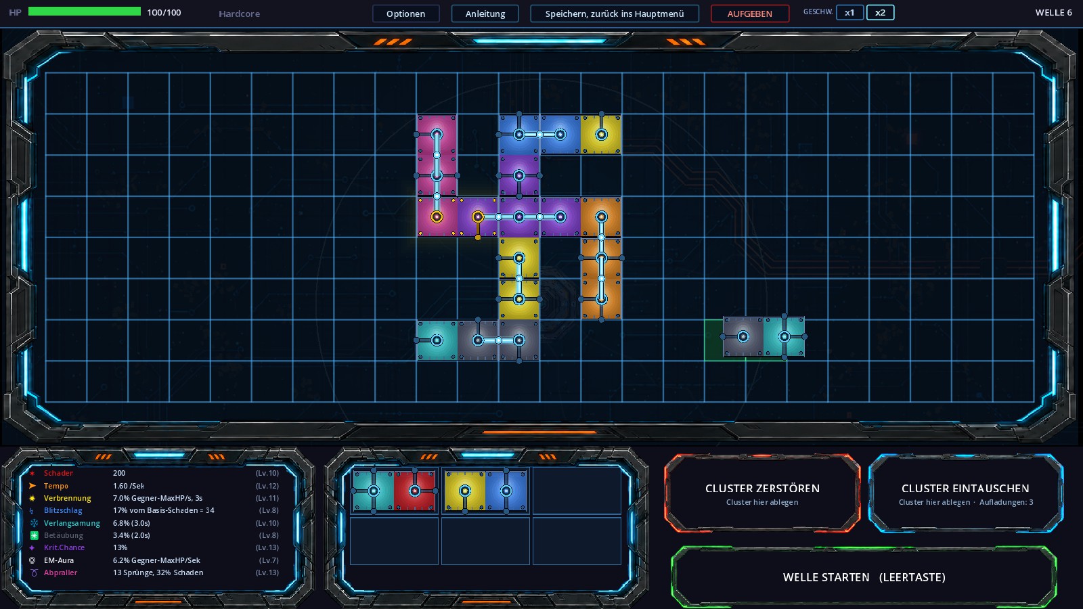Click the Verbrennung sun stat icon
The width and height of the screenshot is (1083, 609).
(32, 498)
